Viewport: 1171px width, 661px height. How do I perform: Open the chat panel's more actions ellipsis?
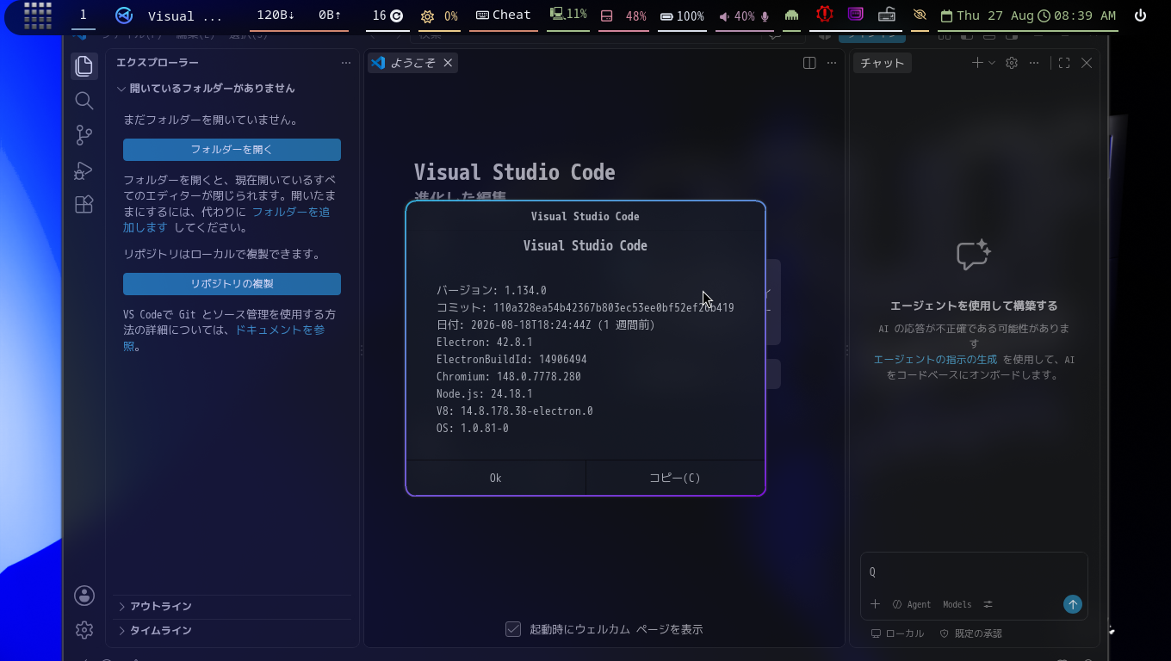1034,63
